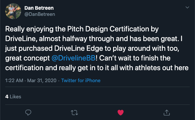195x120 pixels.
Task: Expand the tweet options chevron menu
Action: point(187,7)
